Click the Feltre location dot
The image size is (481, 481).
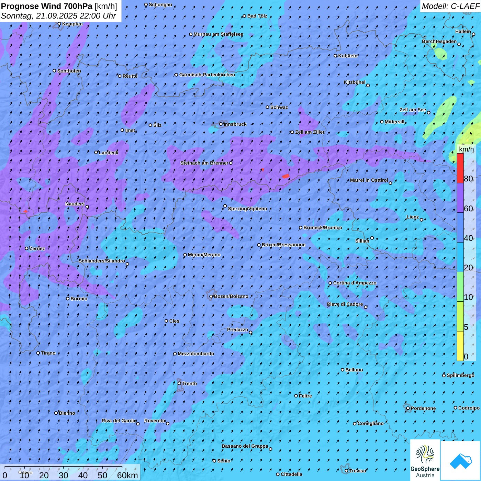pyautogui.click(x=296, y=396)
